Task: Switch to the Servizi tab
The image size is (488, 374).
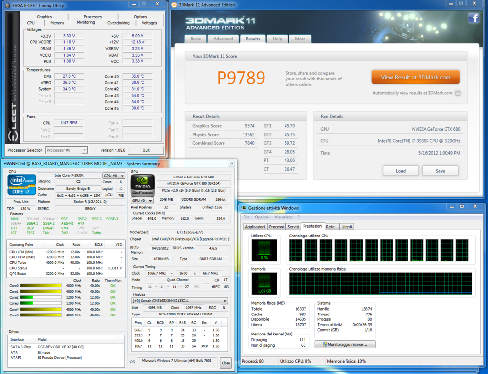Action: coord(293,227)
